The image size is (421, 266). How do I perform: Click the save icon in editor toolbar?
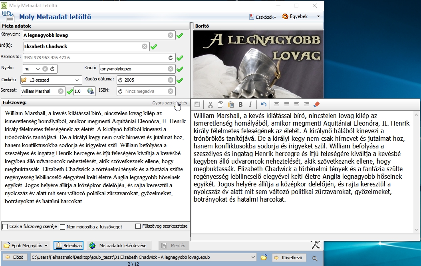pyautogui.click(x=197, y=104)
